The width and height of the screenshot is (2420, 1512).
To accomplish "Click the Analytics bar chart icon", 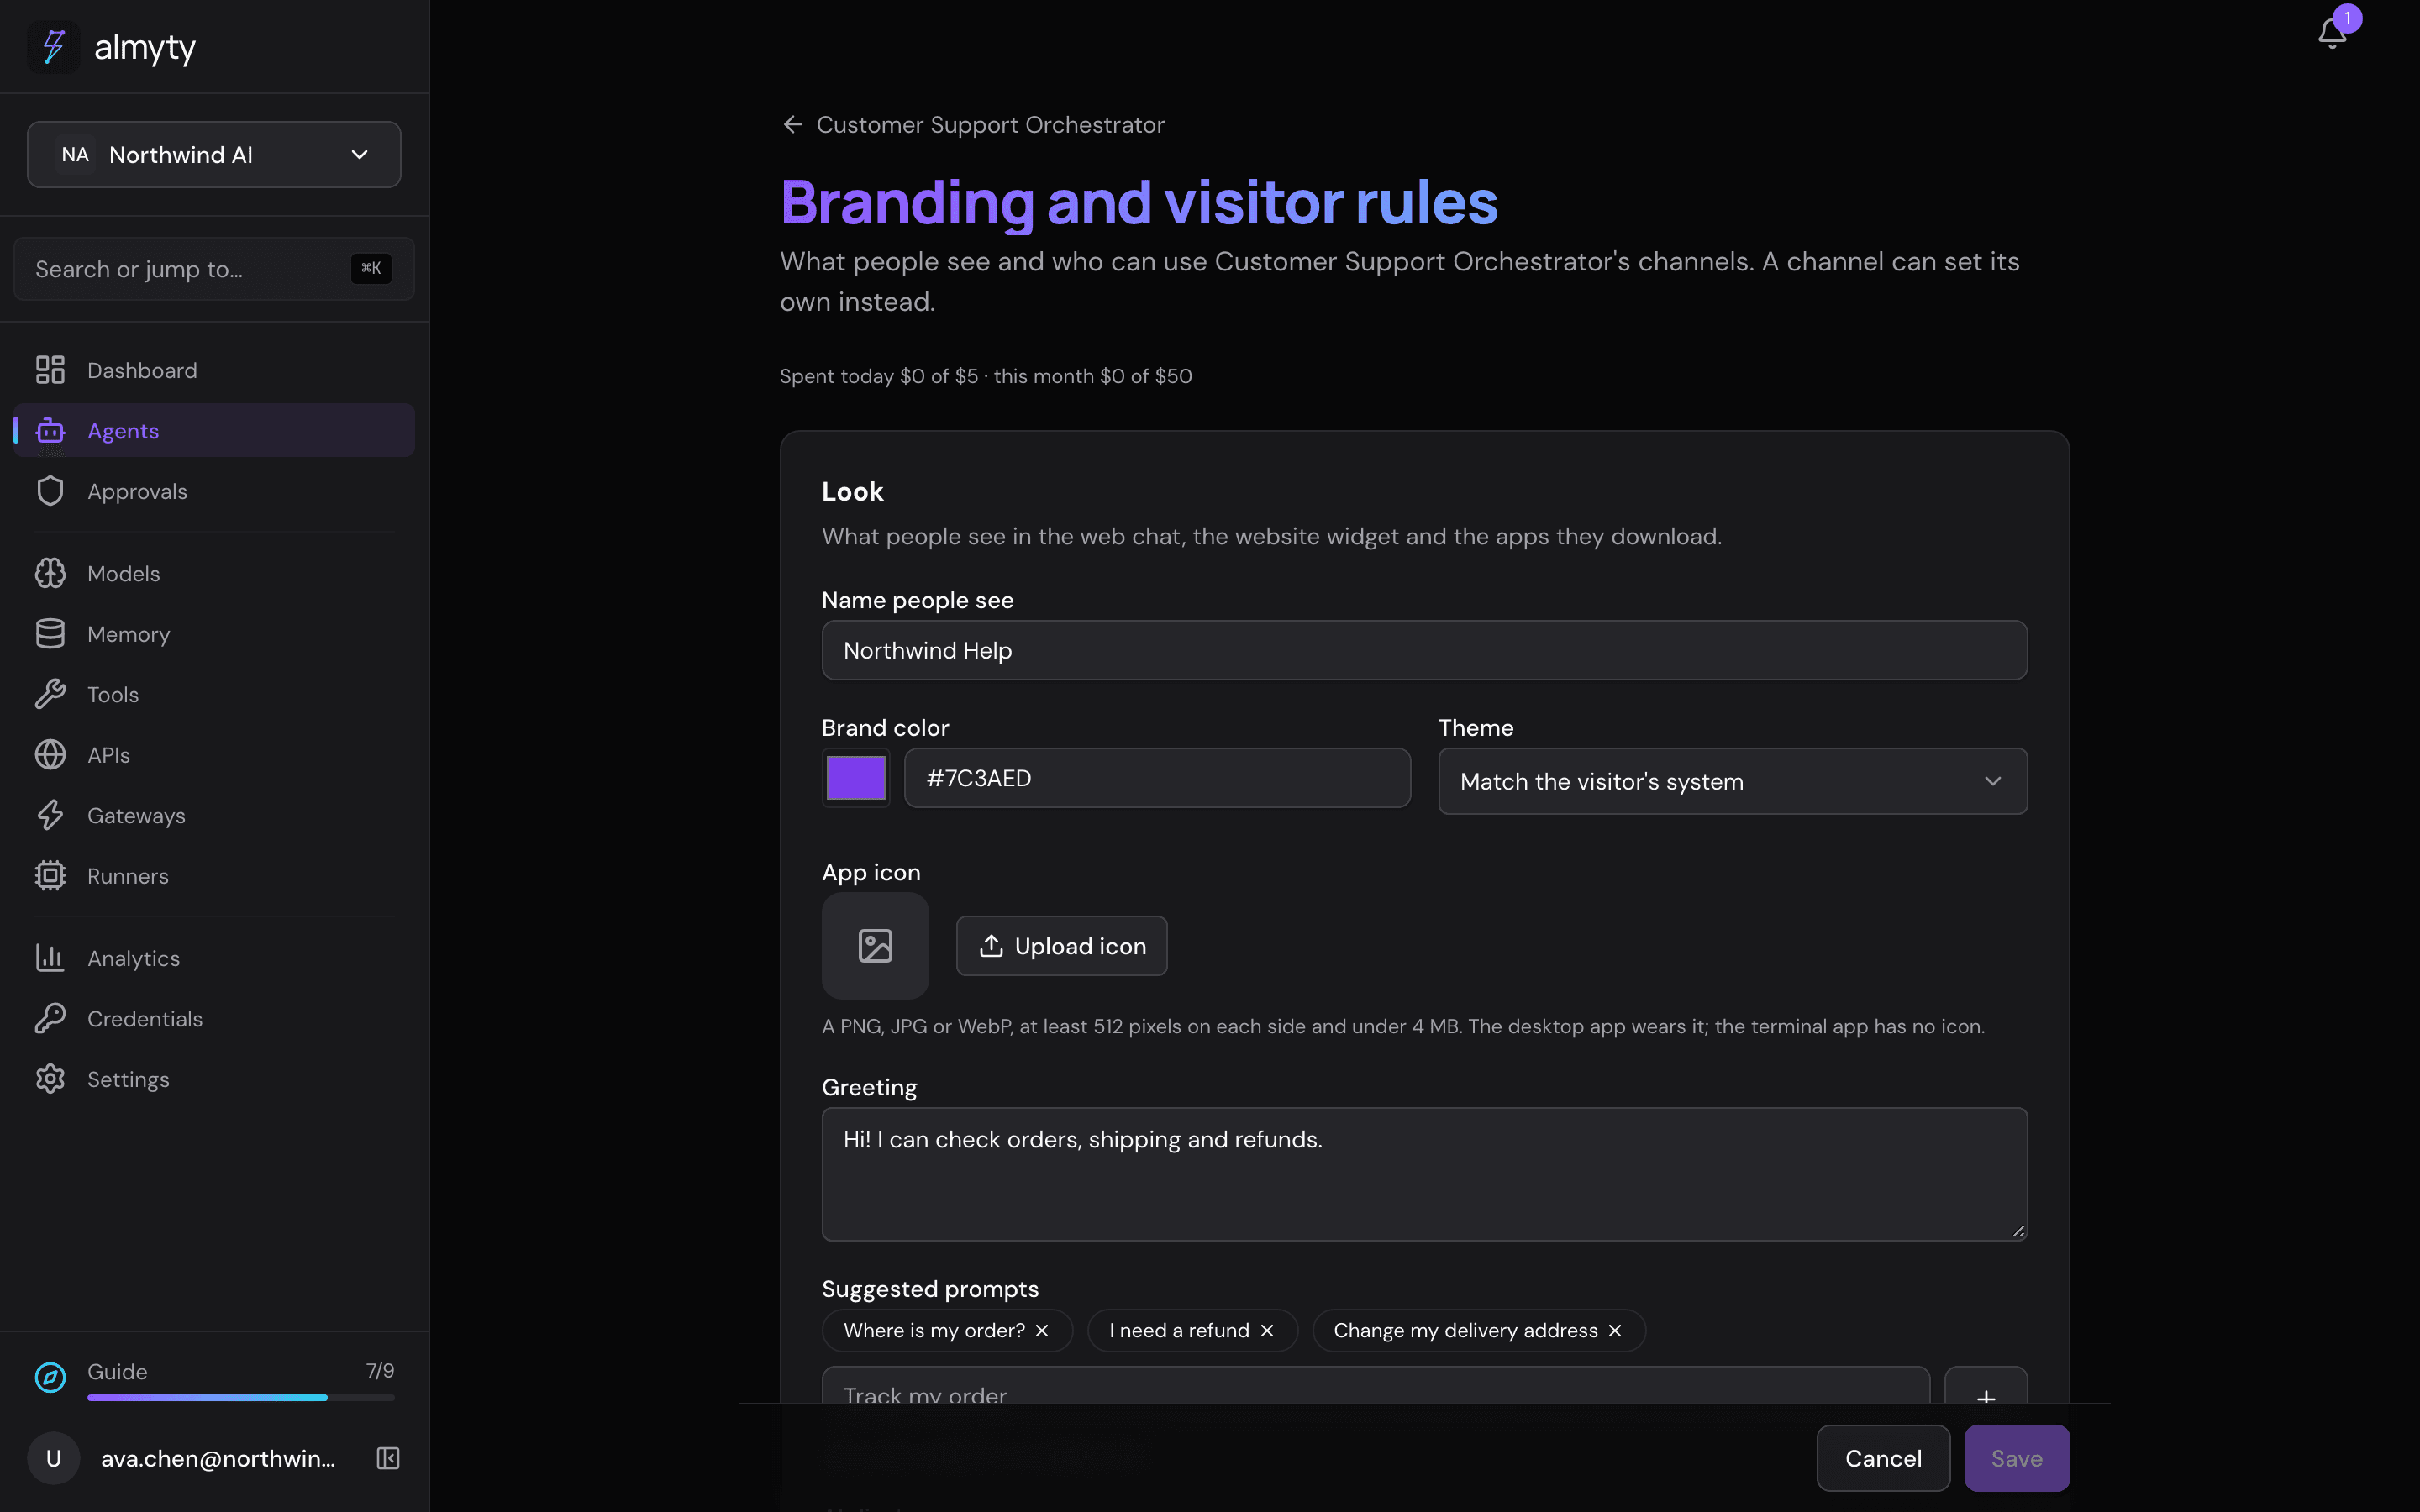I will [50, 958].
